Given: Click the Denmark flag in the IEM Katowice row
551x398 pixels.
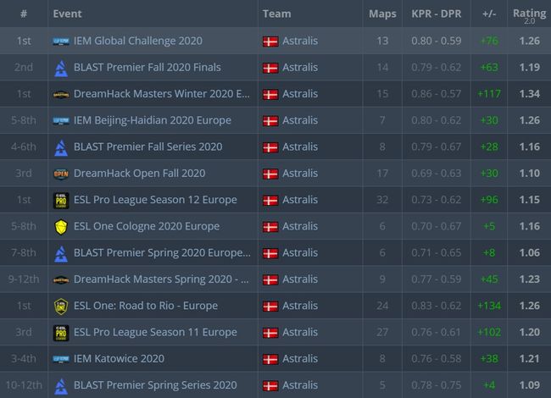Looking at the screenshot, I should point(270,359).
